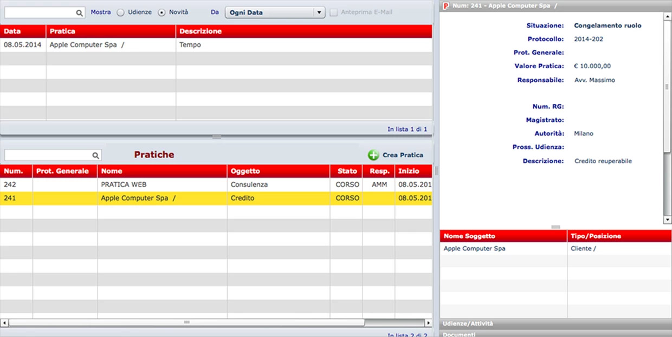Screen dimensions: 672x337
Task: Sort by the Pratica column header
Action: click(111, 31)
